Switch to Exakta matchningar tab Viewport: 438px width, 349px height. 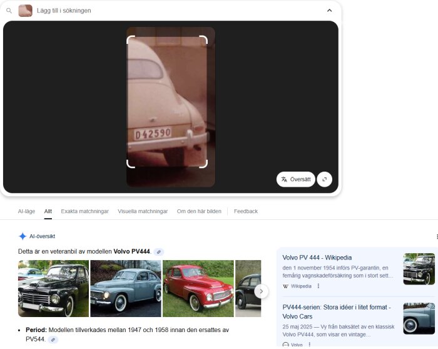(85, 211)
